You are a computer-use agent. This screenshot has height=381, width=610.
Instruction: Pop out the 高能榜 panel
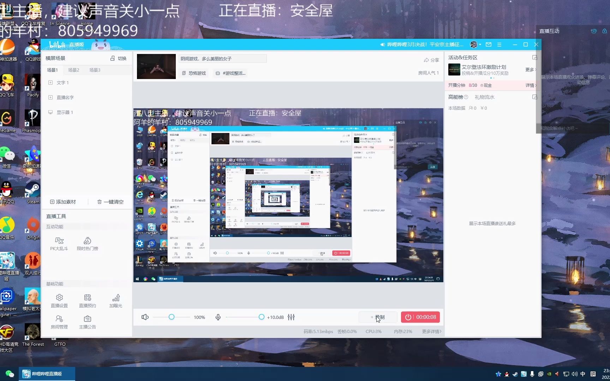pos(534,97)
